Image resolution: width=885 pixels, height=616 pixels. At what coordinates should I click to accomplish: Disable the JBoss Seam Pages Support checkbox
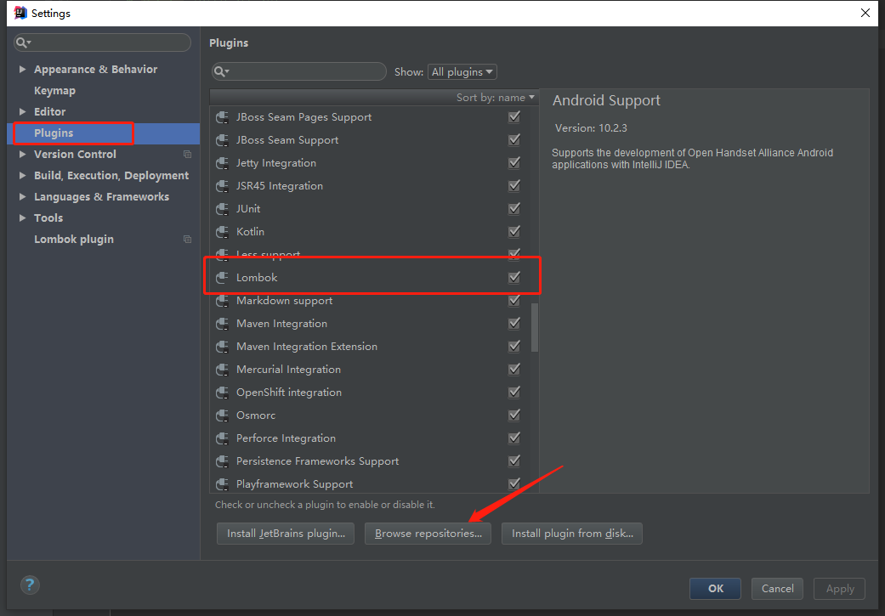[514, 116]
